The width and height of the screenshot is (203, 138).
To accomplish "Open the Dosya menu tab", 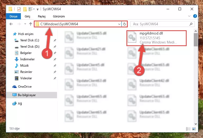I will pyautogui.click(x=13, y=16).
